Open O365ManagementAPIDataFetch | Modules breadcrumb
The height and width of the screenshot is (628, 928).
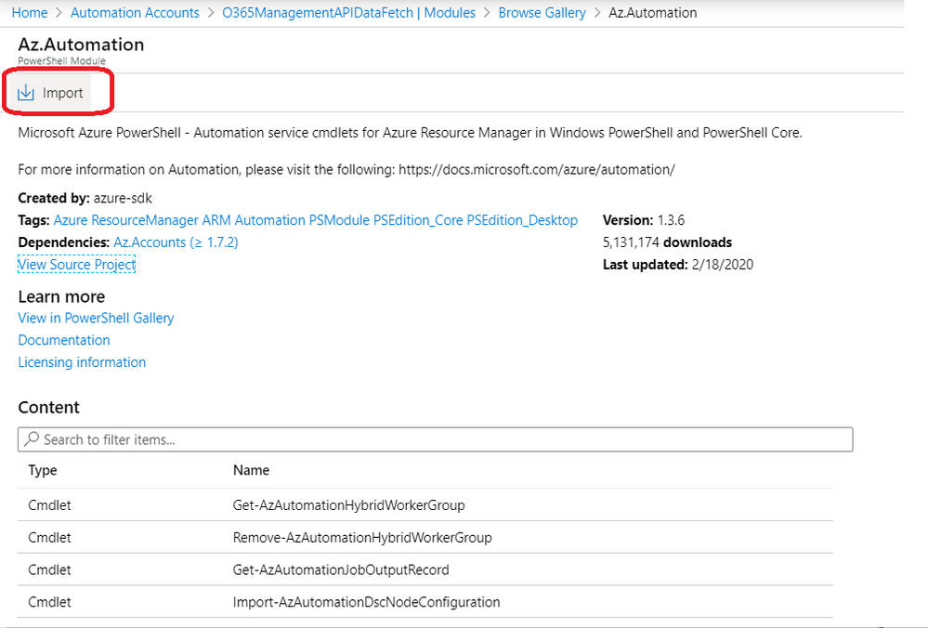348,12
